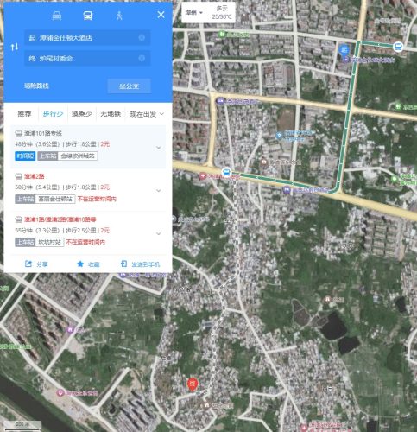
Task: Click the 收藏 star favorite icon
Action: pos(80,264)
